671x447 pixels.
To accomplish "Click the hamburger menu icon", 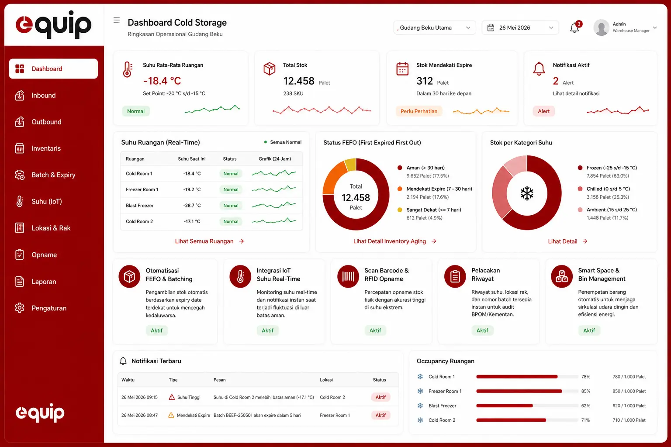I will 116,20.
